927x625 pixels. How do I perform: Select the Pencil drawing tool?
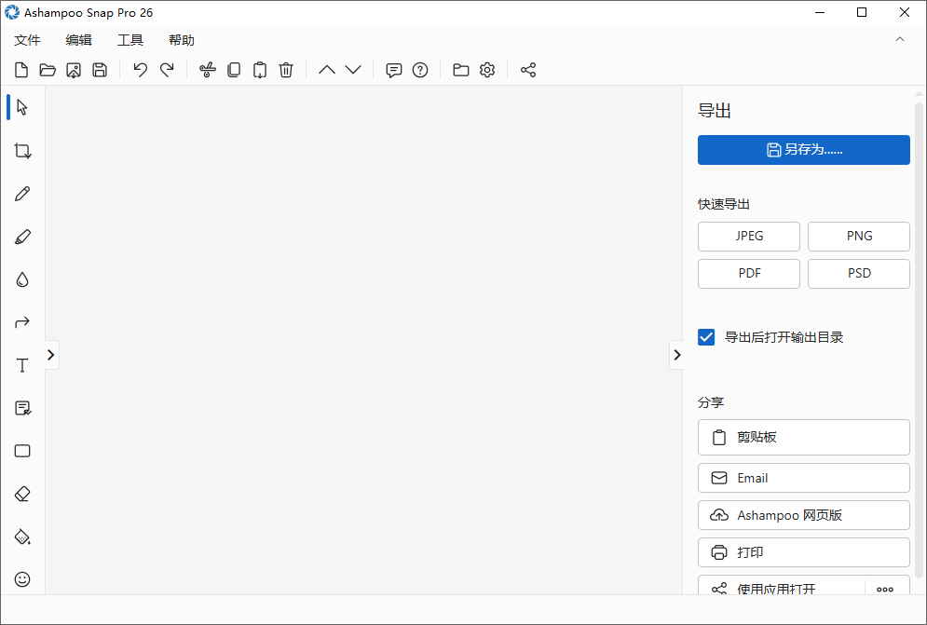click(22, 194)
